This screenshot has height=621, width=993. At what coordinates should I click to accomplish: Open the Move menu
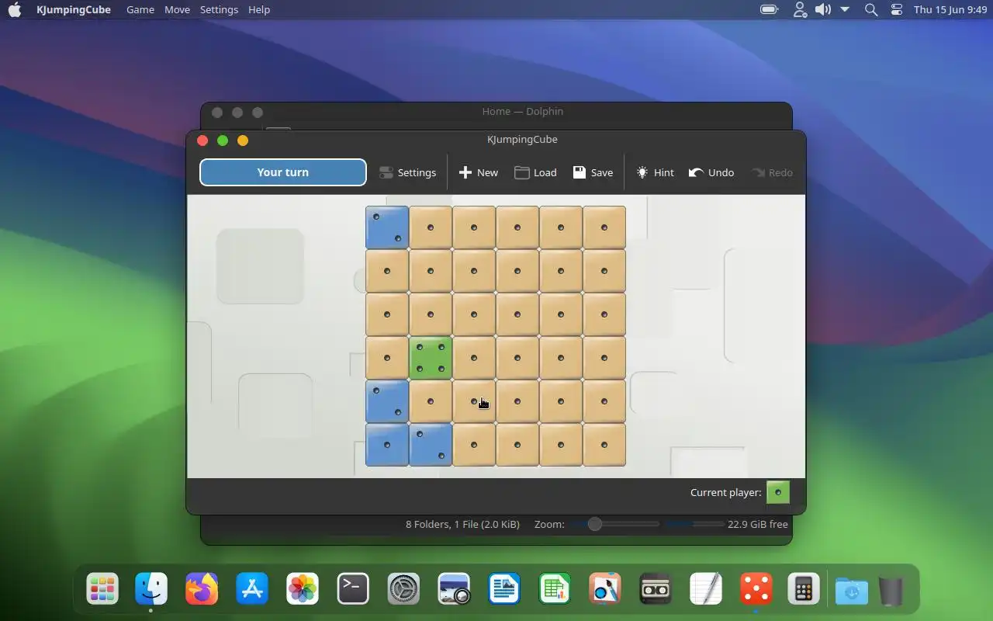click(177, 9)
